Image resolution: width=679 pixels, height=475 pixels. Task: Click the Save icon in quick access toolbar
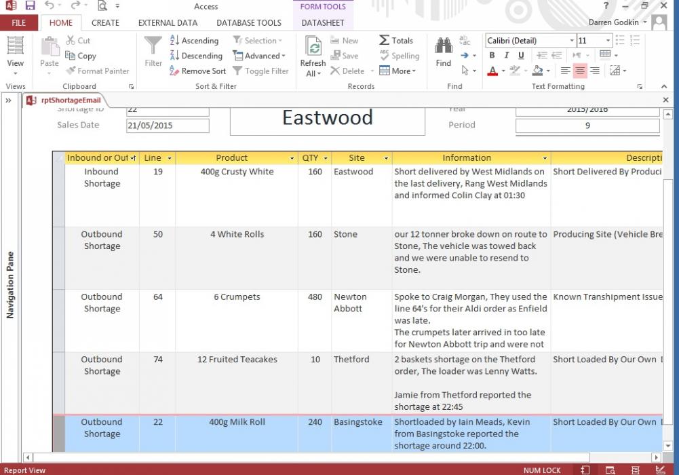pyautogui.click(x=30, y=6)
